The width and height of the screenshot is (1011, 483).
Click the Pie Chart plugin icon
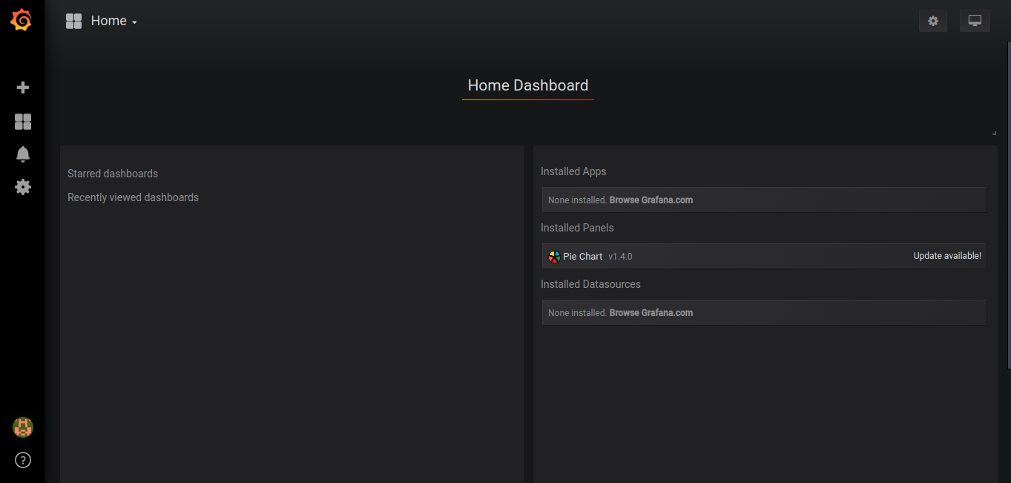(x=554, y=256)
